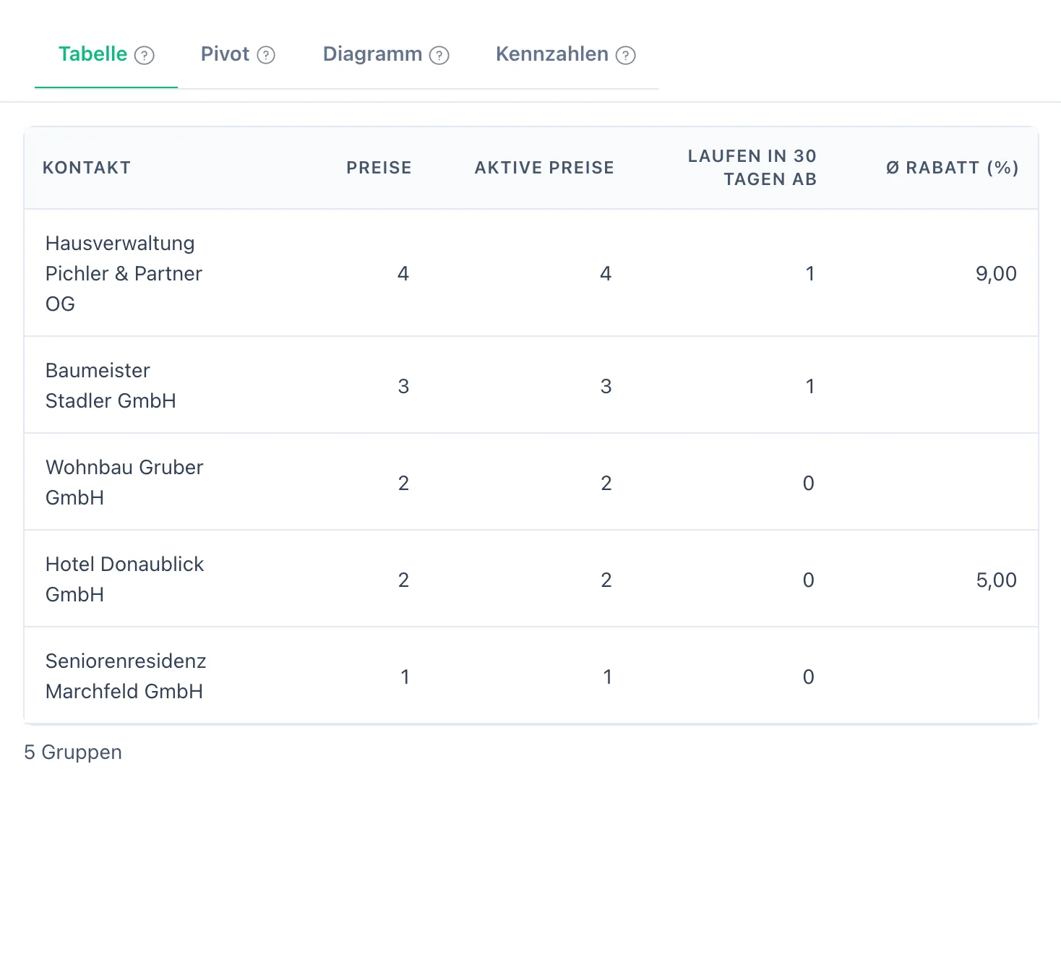Screen dimensions: 1061x957
Task: Sort by the Kontakt column header
Action: [x=87, y=168]
